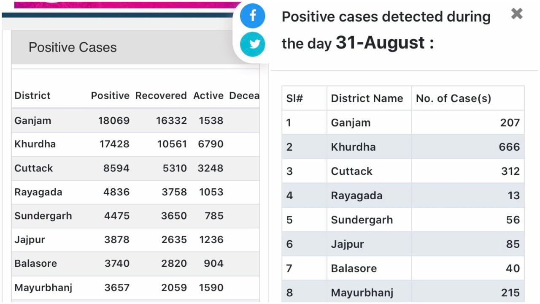
Task: Click the Ganjam row in Positive Cases table
Action: (33, 121)
